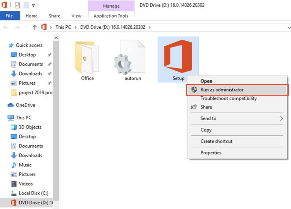
Task: Open Customize Quick Access Toolbar dropdown
Action: (33, 5)
